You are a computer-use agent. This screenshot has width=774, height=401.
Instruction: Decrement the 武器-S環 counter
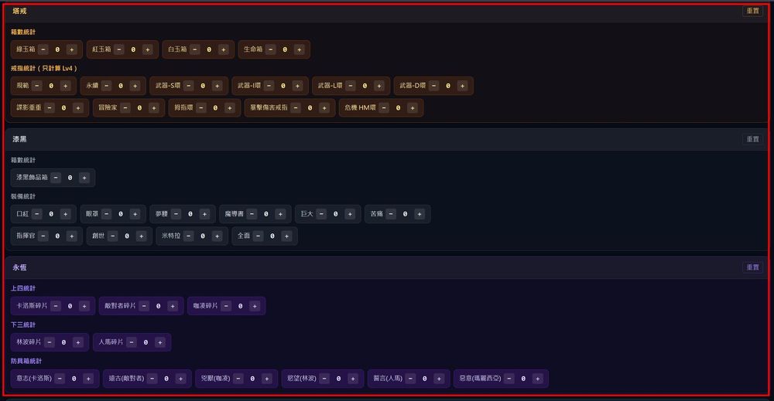[x=189, y=86]
